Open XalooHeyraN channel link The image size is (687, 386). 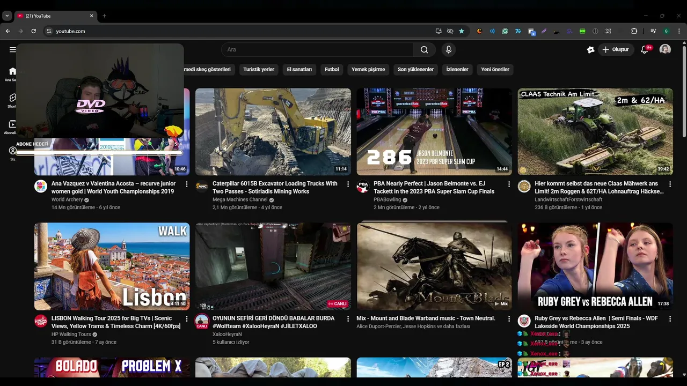click(227, 334)
